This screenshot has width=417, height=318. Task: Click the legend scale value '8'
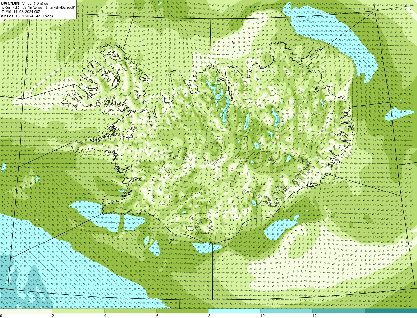(x=209, y=316)
